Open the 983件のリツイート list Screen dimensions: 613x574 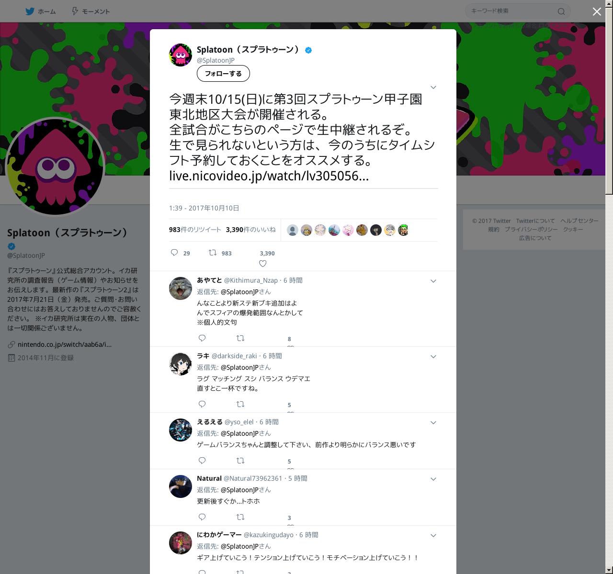[x=195, y=230]
